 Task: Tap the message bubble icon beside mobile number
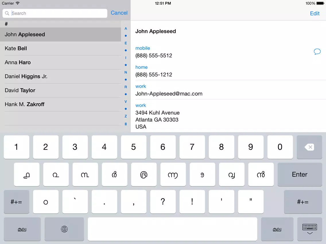tap(317, 52)
